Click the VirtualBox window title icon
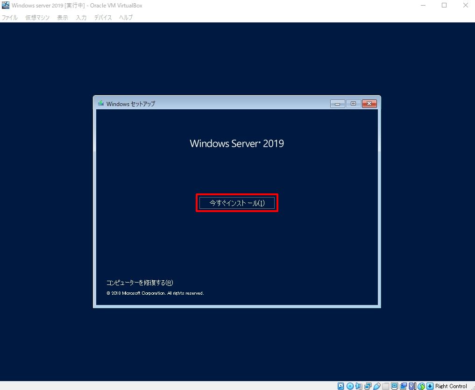475x390 pixels. (6, 5)
